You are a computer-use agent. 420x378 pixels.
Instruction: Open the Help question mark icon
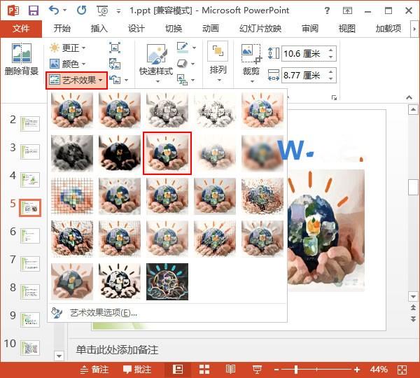pyautogui.click(x=327, y=10)
